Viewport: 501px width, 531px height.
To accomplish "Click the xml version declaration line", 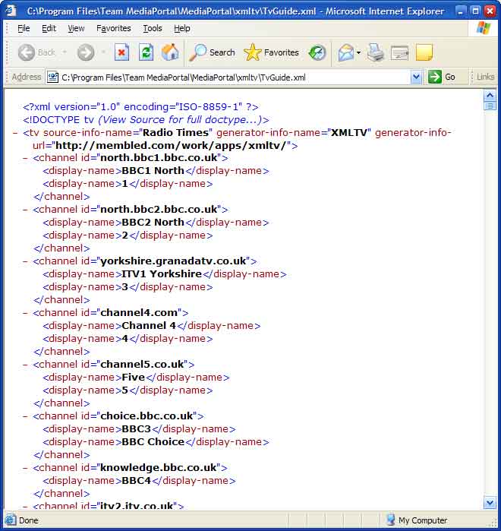I will point(140,107).
